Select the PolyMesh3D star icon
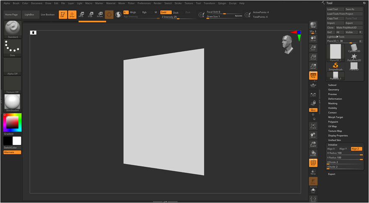Image resolution: width=369 pixels, height=203 pixels. coord(354,57)
